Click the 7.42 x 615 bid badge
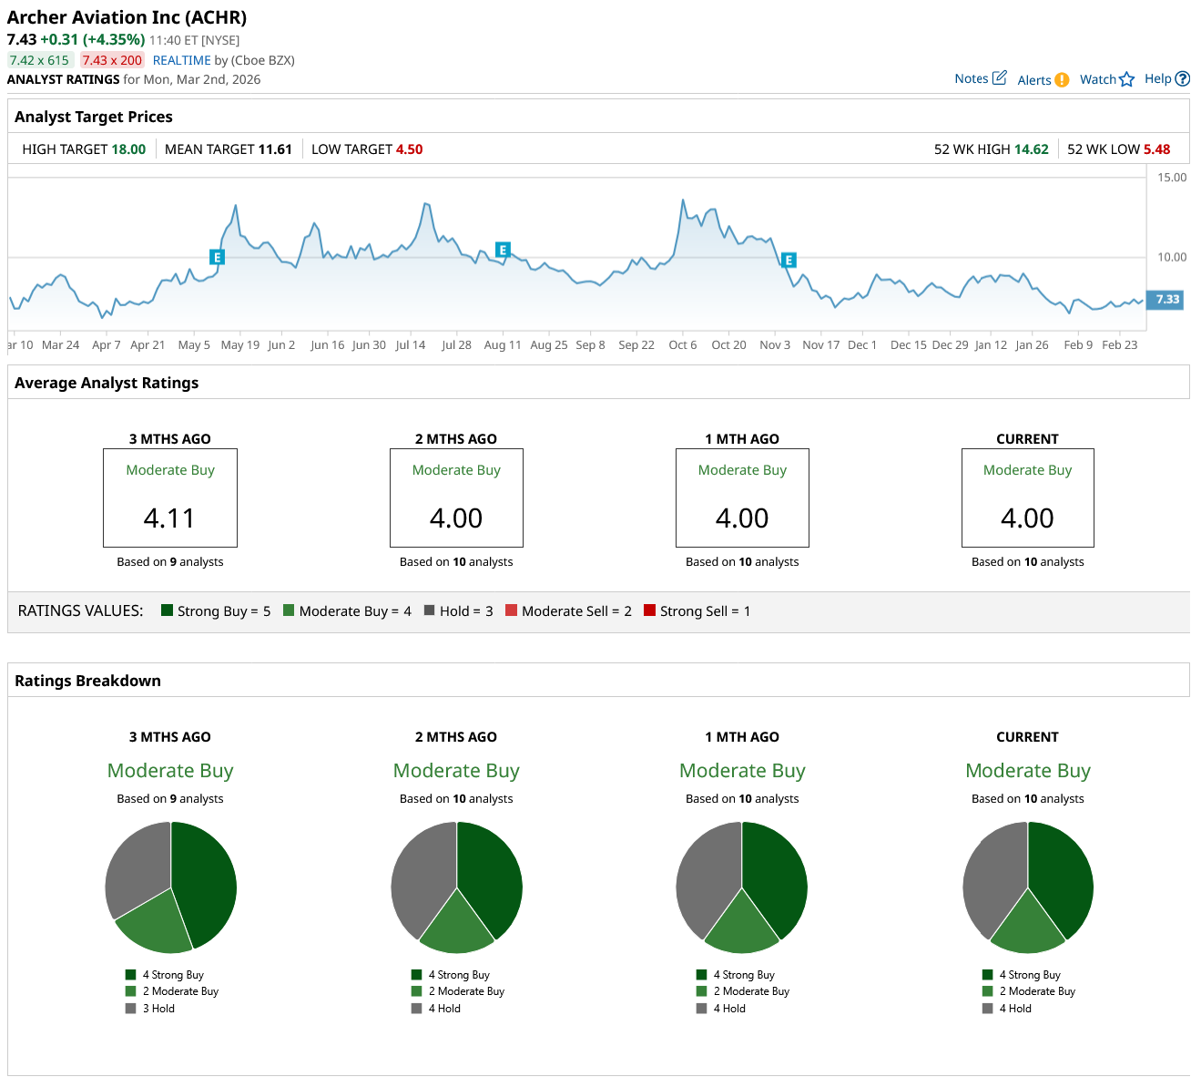Image resolution: width=1191 pixels, height=1077 pixels. [39, 60]
